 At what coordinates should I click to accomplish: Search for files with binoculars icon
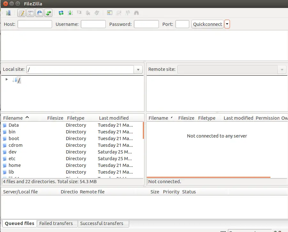(136, 13)
